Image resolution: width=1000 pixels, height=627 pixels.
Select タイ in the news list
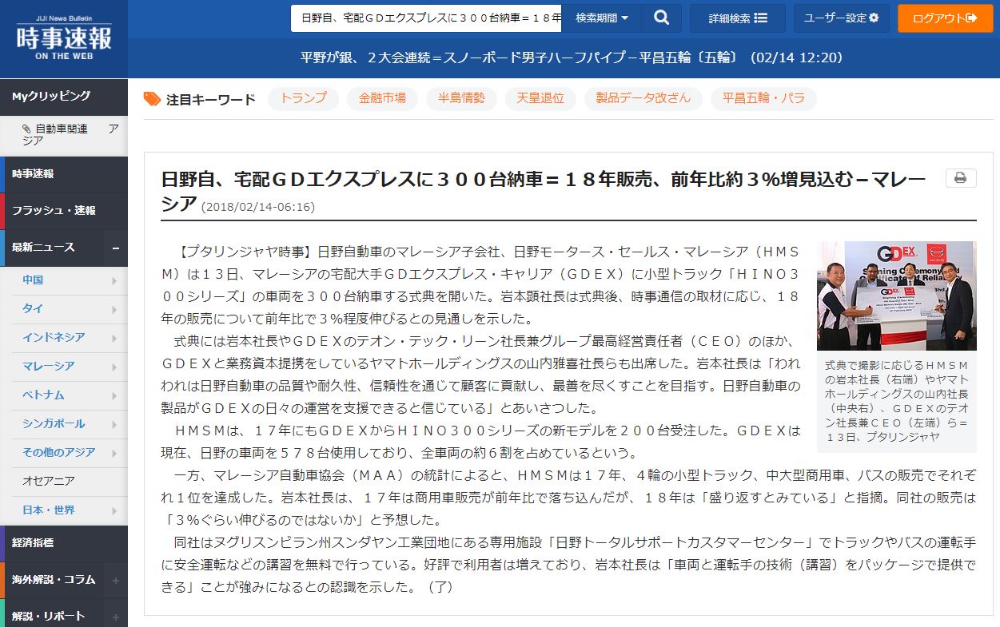click(70, 309)
